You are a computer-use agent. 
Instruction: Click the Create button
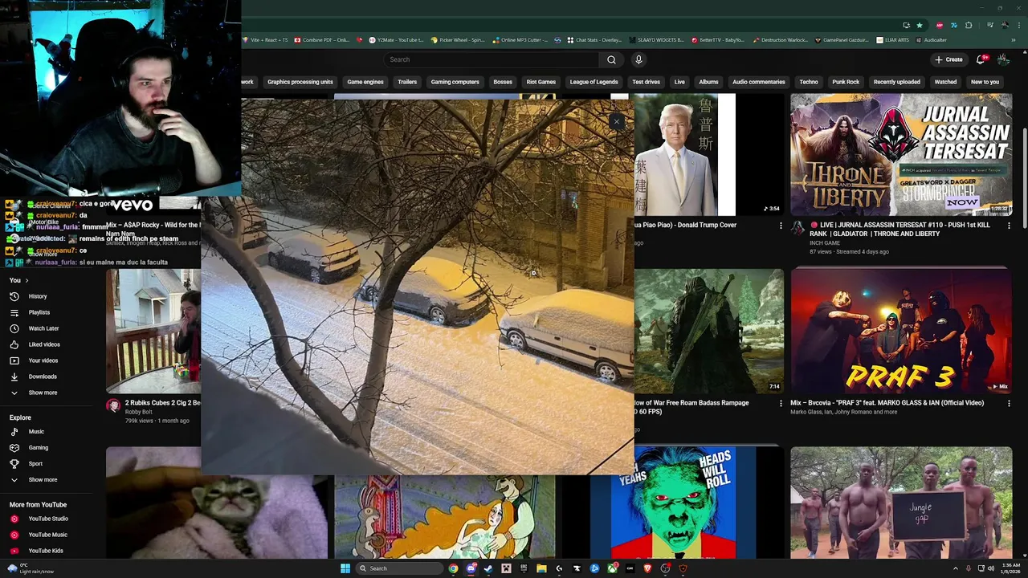pos(948,59)
